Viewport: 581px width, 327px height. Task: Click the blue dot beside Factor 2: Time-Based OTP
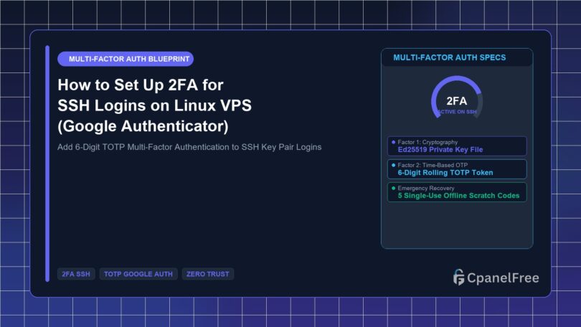click(394, 165)
